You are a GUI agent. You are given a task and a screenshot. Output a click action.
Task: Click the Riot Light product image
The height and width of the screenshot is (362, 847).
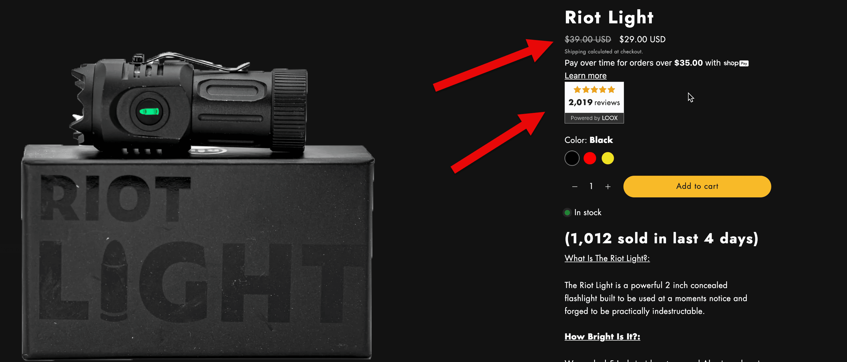[197, 204]
